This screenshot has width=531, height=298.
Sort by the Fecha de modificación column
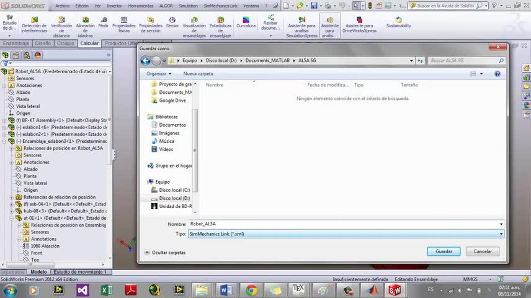[x=328, y=85]
